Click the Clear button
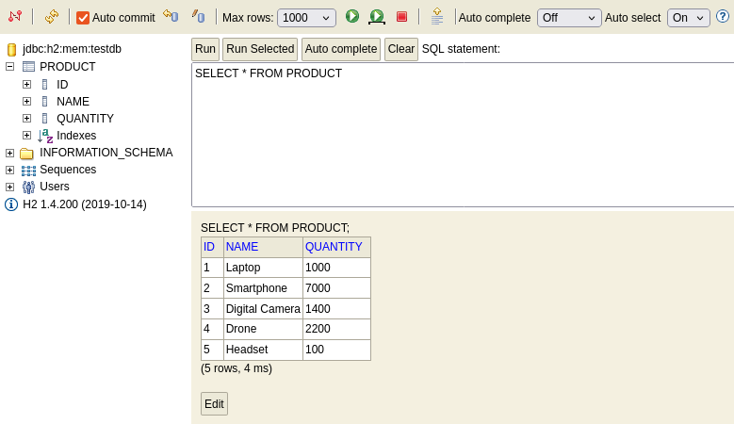The width and height of the screenshot is (734, 424). coord(401,49)
